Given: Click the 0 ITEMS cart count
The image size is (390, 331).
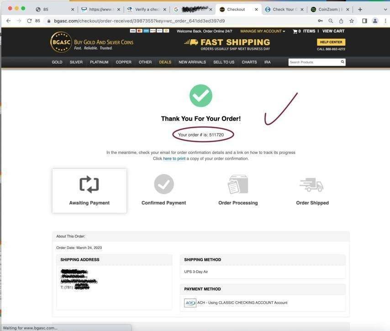Looking at the screenshot, I should 307,31.
